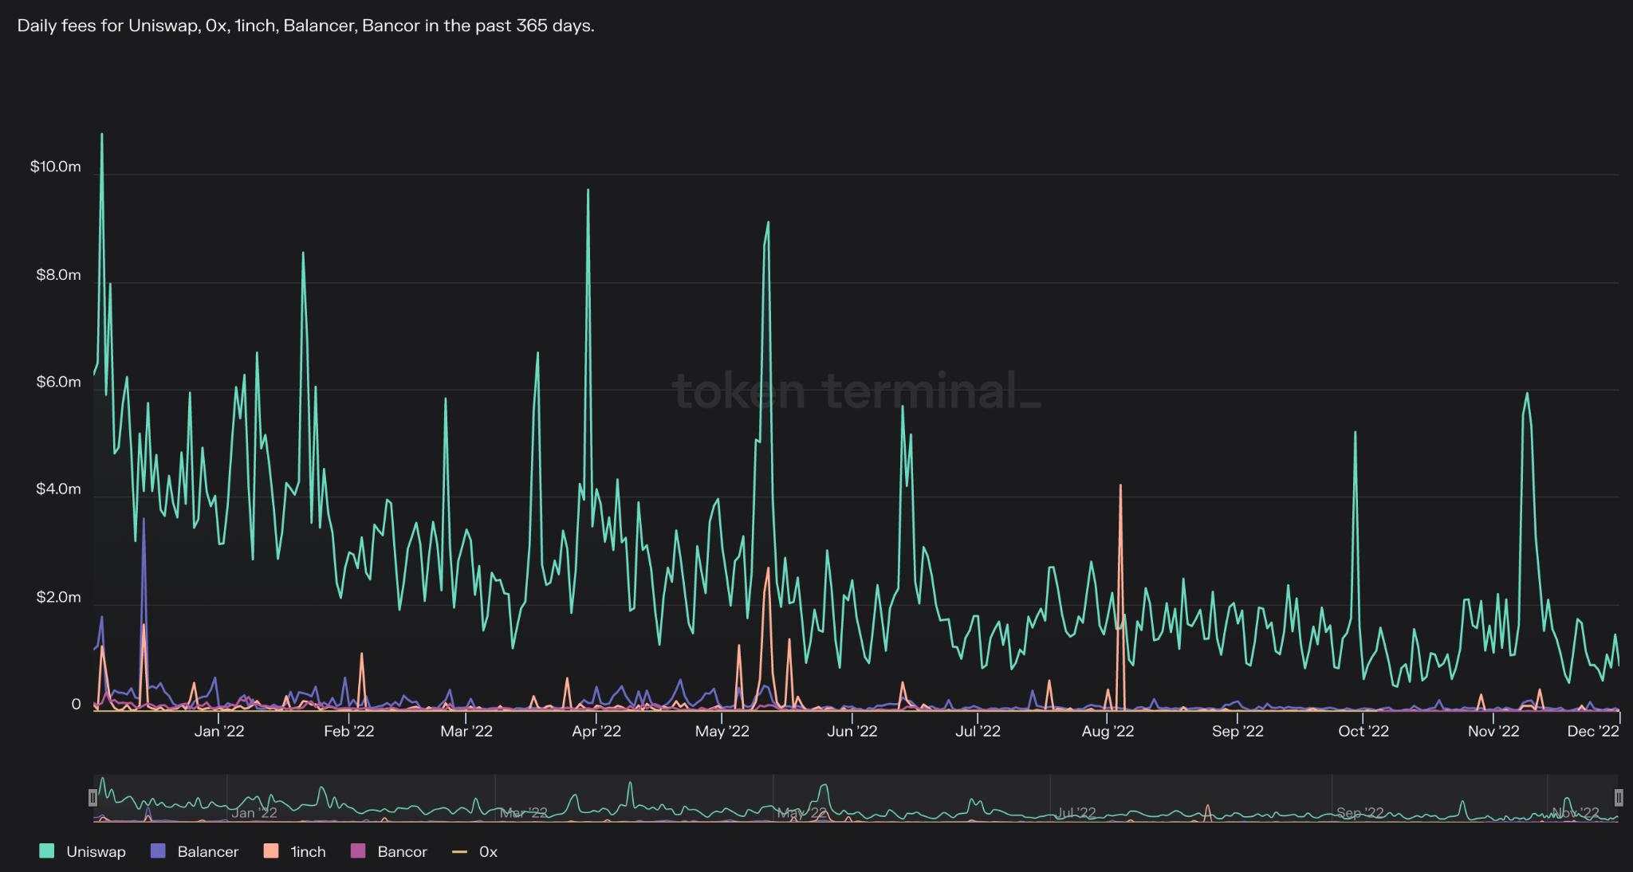Toggle the 0x series in the legend
Viewport: 1633px width, 872px height.
tap(475, 851)
